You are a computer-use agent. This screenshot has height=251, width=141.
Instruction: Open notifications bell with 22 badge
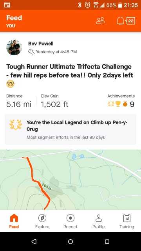[x=126, y=21]
